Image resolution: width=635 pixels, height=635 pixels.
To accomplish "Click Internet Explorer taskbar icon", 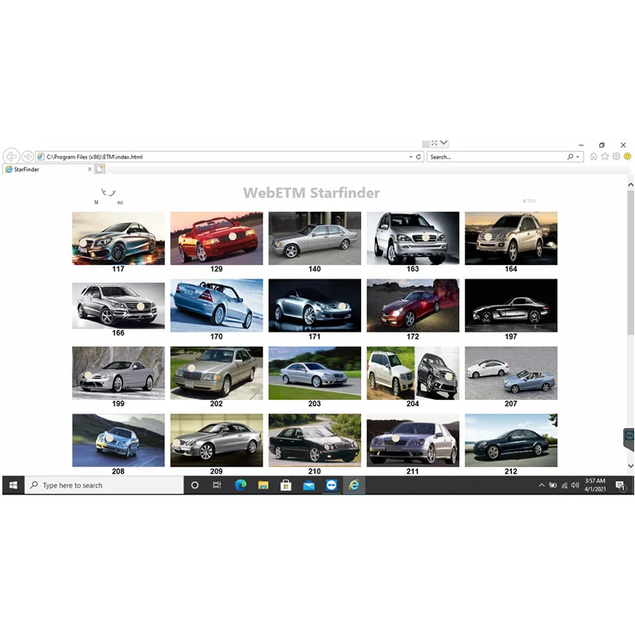I will click(354, 485).
